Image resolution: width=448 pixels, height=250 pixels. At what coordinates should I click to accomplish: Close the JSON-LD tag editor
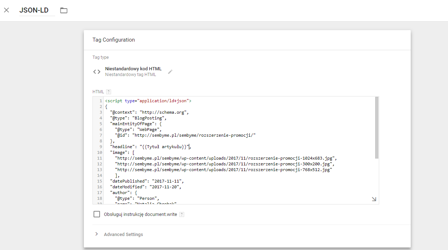click(6, 10)
